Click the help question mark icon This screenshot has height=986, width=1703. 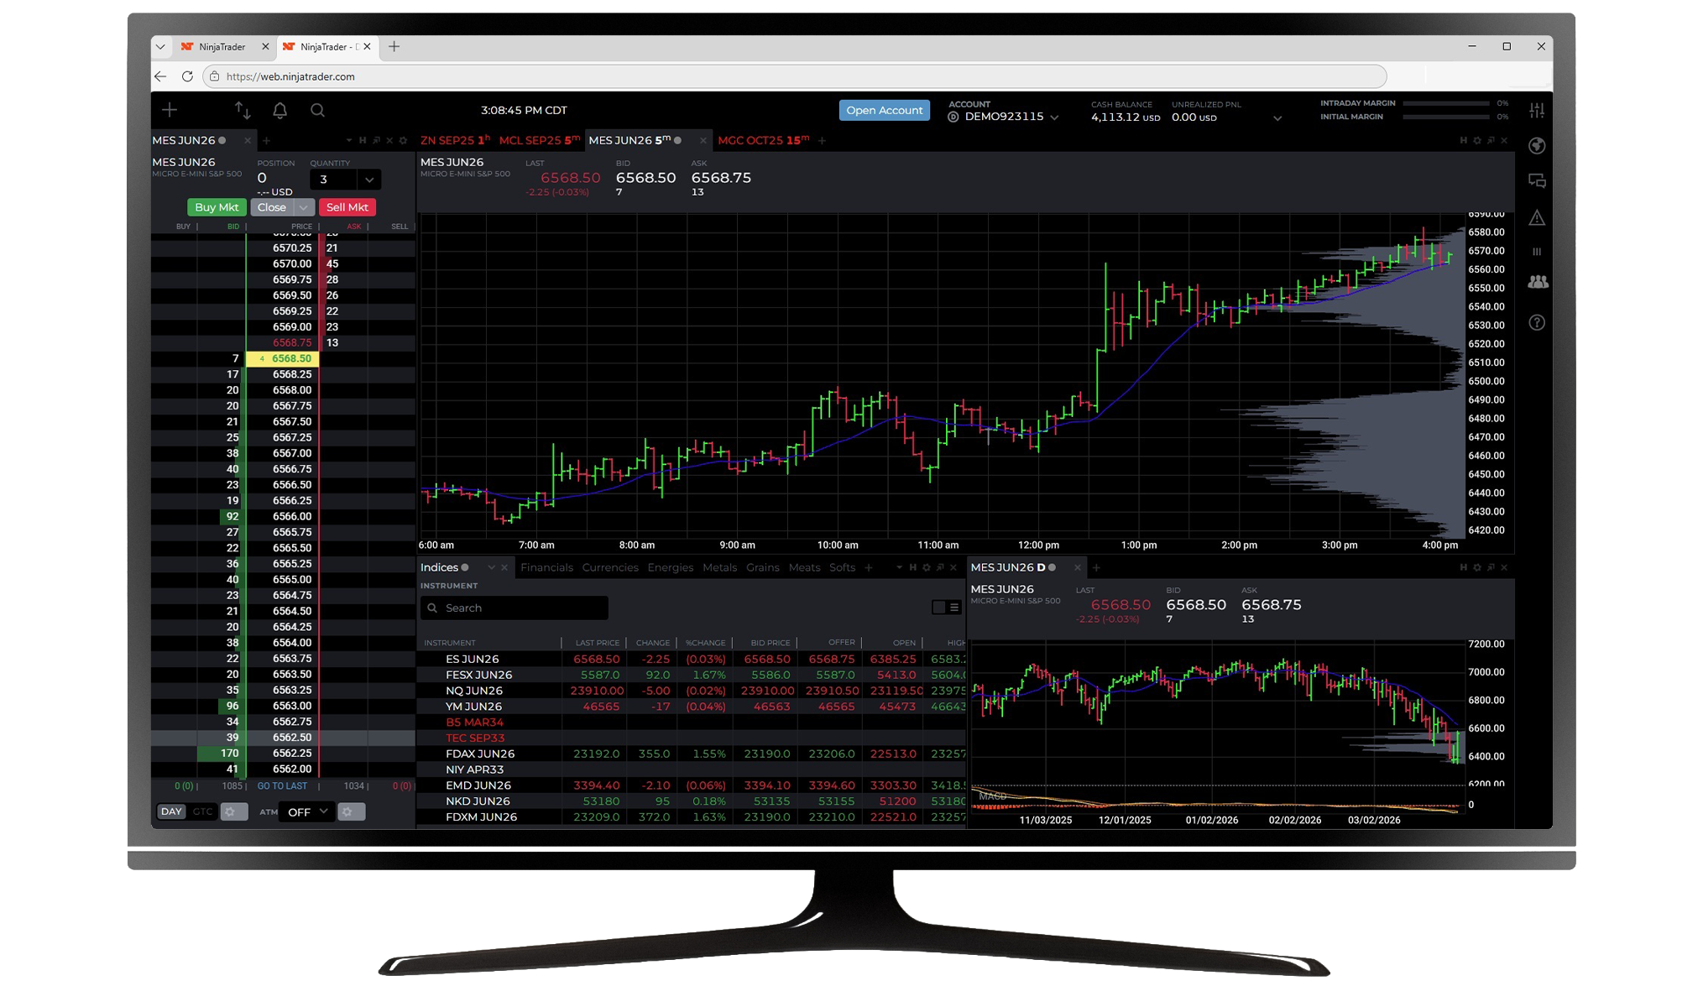click(x=1537, y=322)
